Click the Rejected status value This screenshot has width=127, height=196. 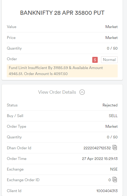click(110, 105)
